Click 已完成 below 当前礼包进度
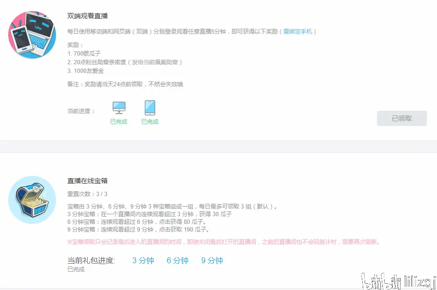This screenshot has width=437, height=290. point(76,269)
